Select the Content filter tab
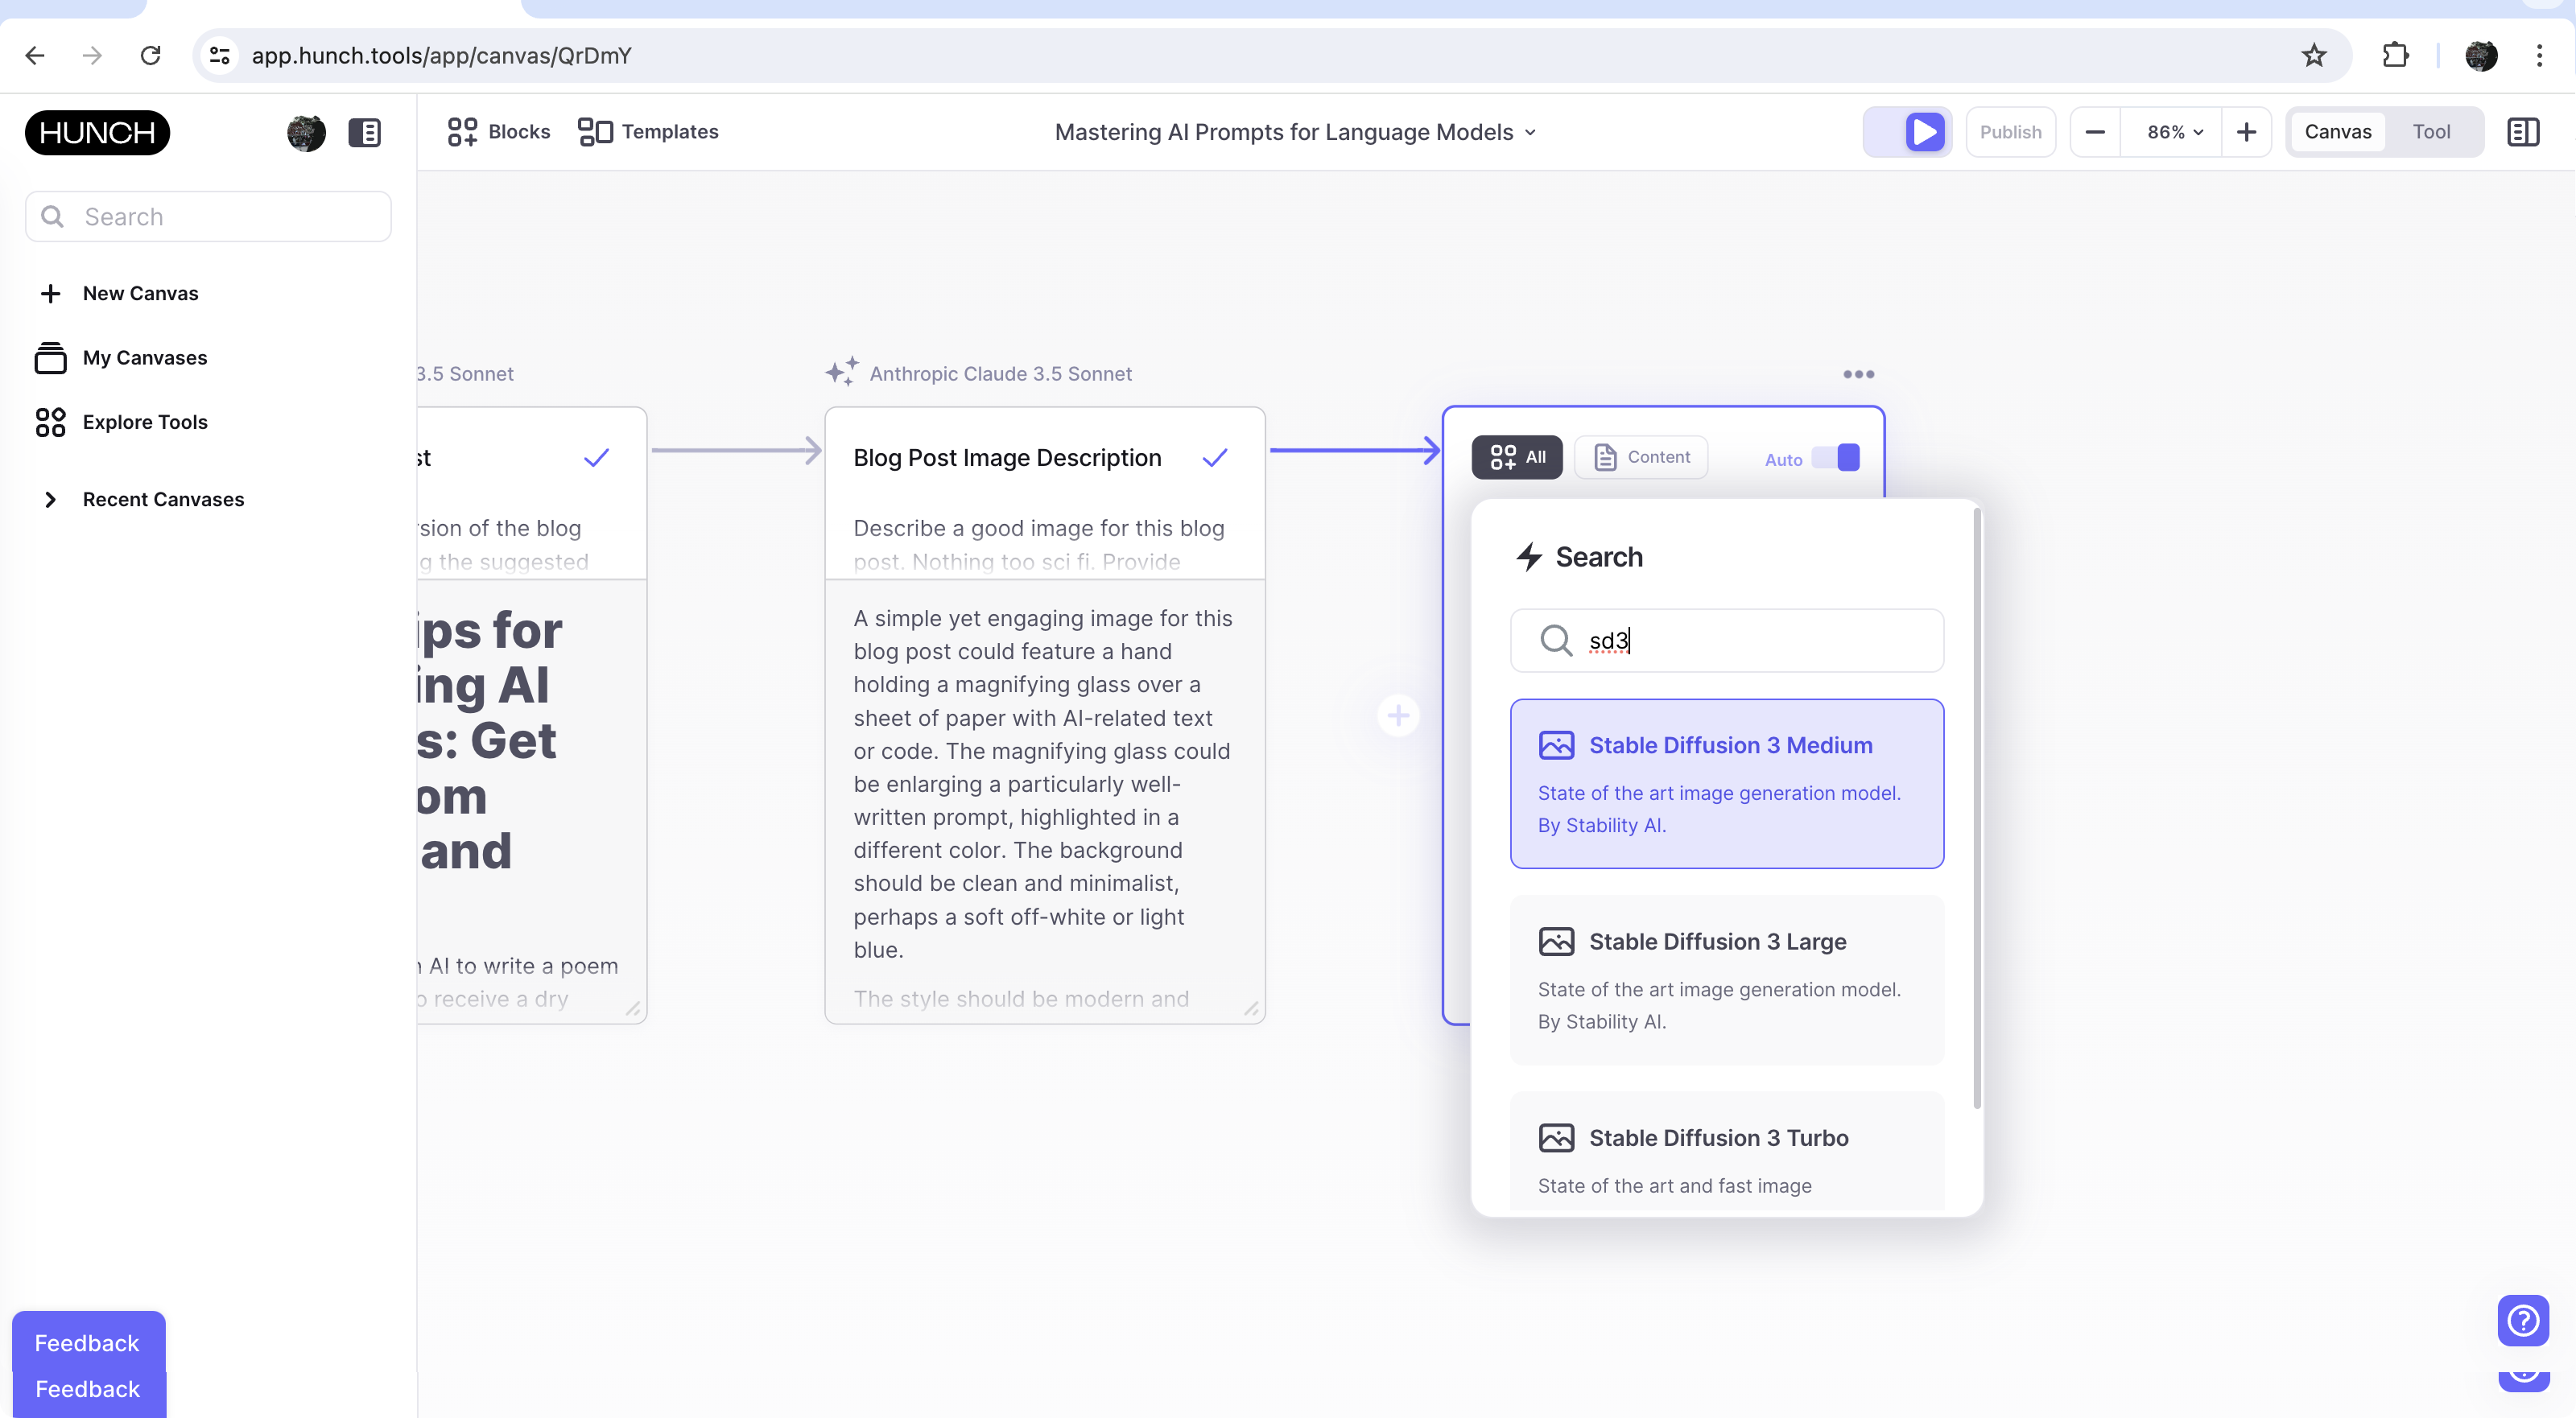The width and height of the screenshot is (2576, 1418). [1641, 457]
